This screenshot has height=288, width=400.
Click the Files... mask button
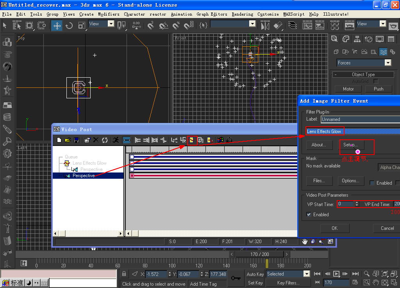pos(319,181)
